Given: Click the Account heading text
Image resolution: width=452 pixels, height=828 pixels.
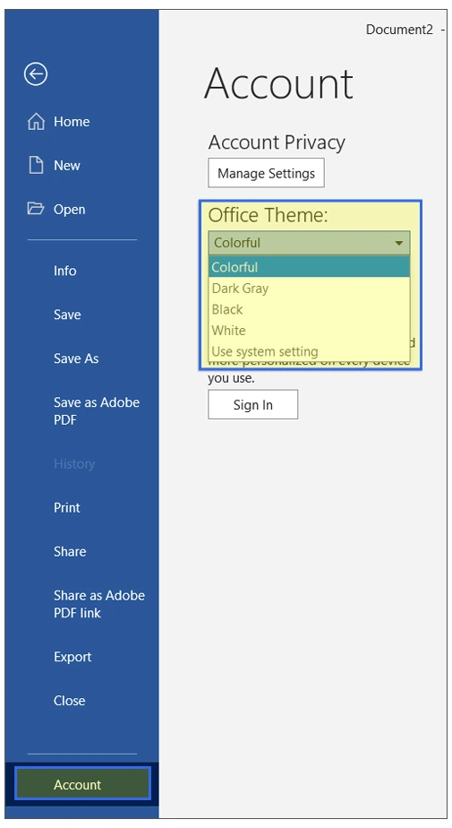Looking at the screenshot, I should click(x=278, y=84).
